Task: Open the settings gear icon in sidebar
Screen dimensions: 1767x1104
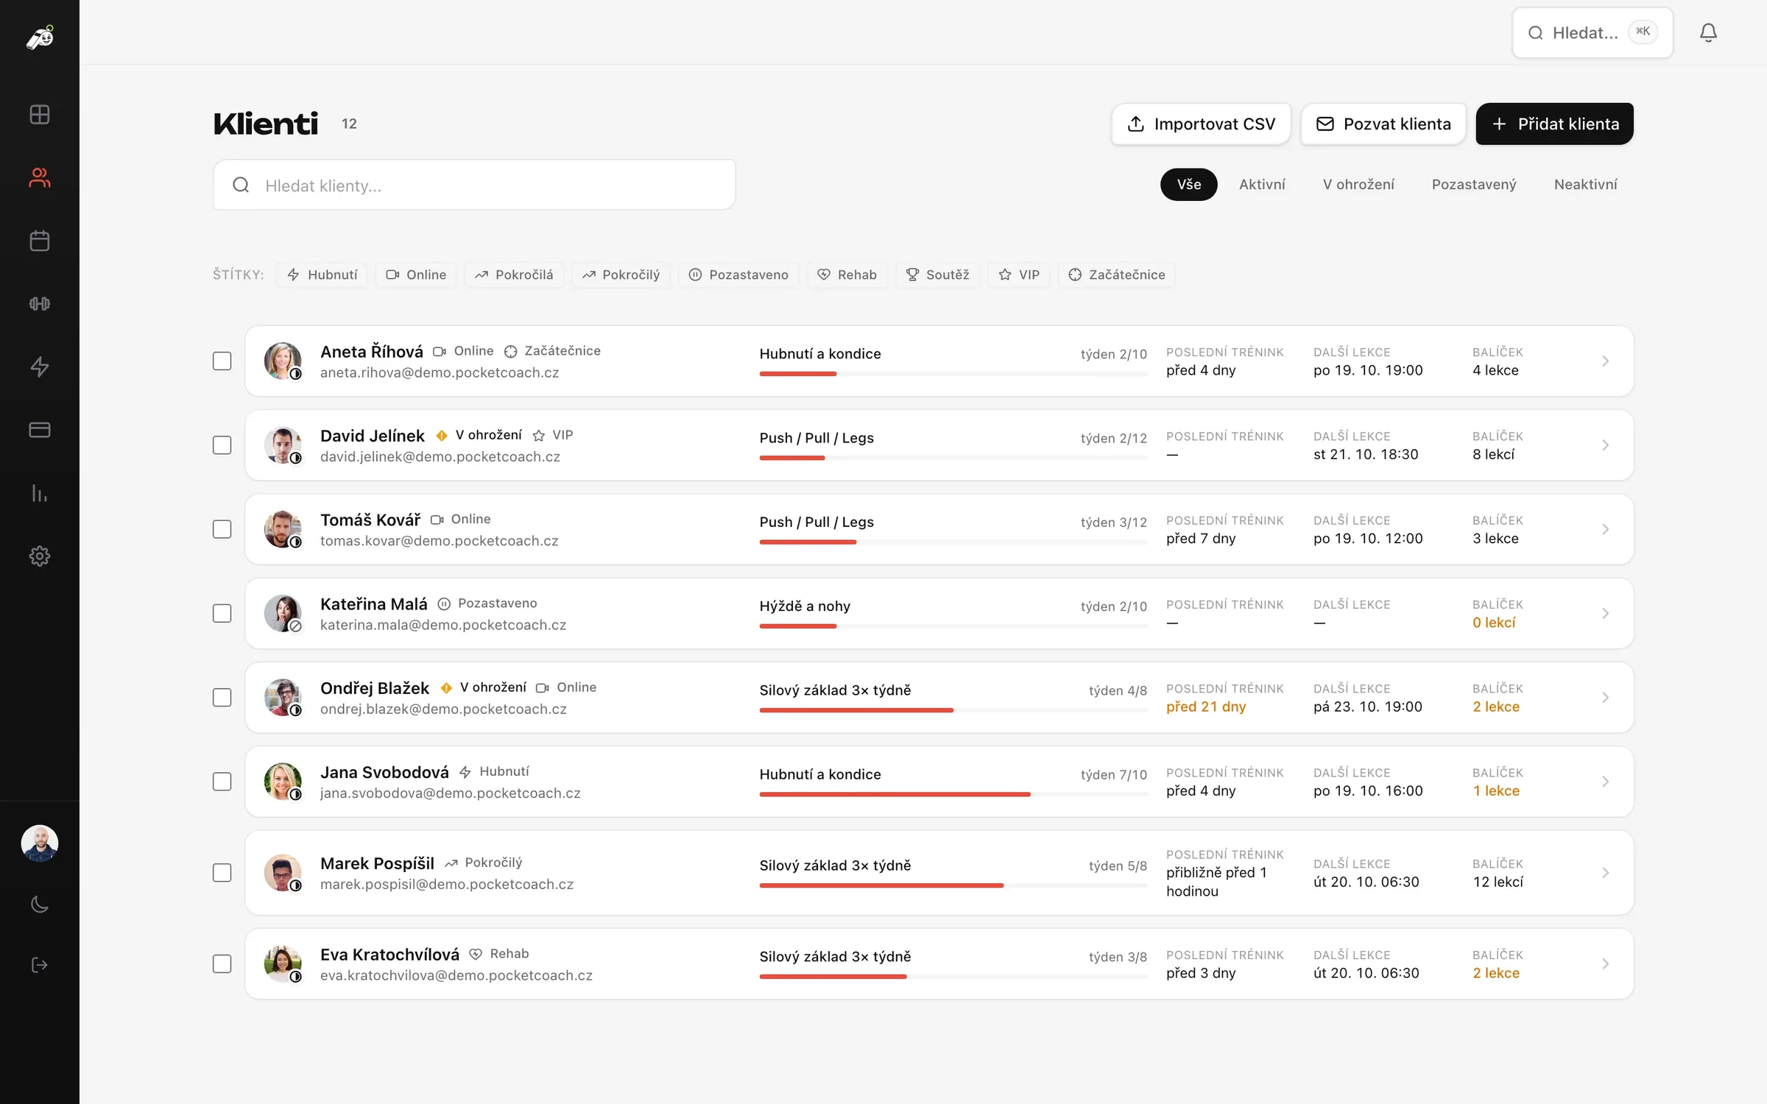Action: coord(40,556)
